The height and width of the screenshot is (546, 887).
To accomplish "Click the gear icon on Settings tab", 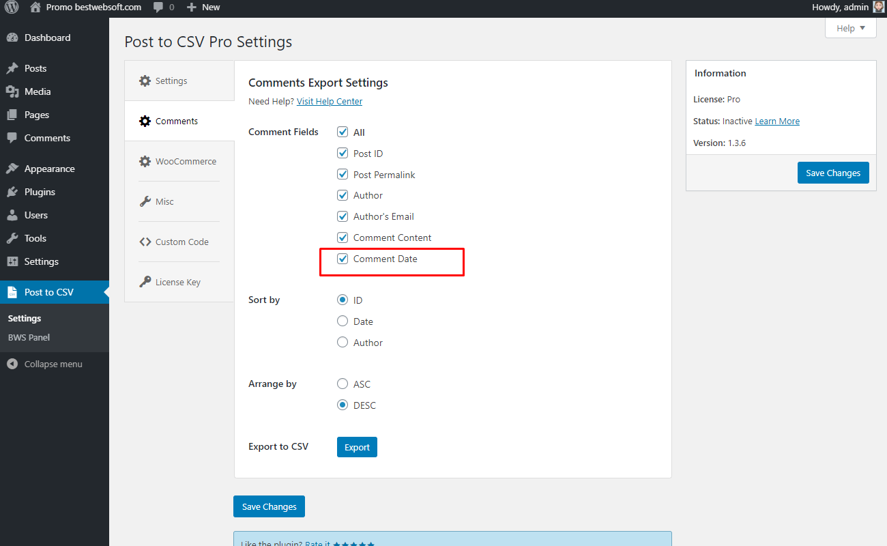I will click(x=145, y=81).
